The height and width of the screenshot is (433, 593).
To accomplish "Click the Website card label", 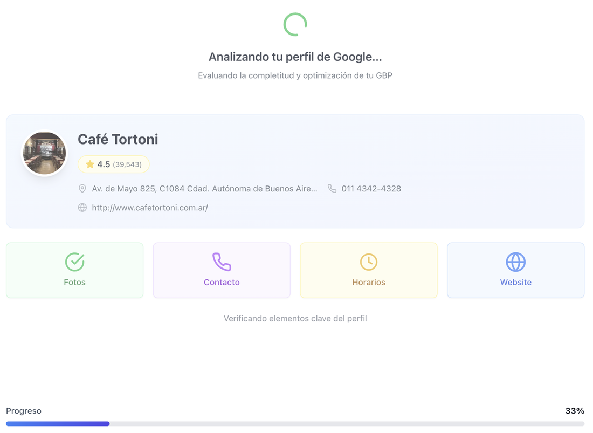I will [x=516, y=282].
